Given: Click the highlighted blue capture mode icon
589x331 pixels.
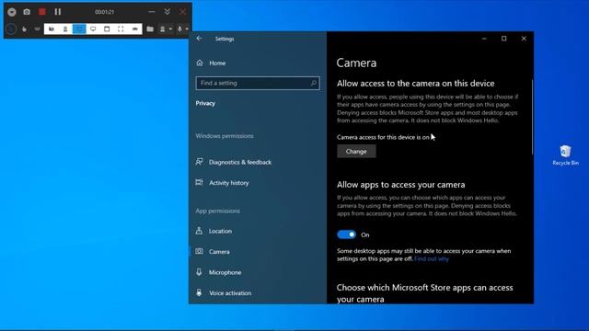Looking at the screenshot, I should pyautogui.click(x=79, y=29).
